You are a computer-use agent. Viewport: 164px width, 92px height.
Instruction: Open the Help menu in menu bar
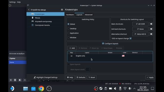click(19, 2)
